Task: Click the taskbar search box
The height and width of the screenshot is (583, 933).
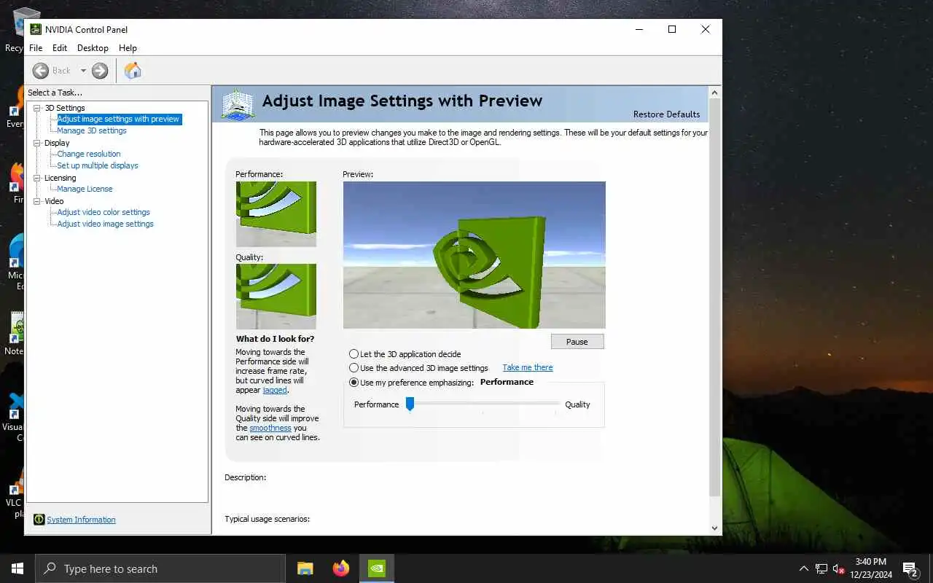Action: click(x=160, y=568)
